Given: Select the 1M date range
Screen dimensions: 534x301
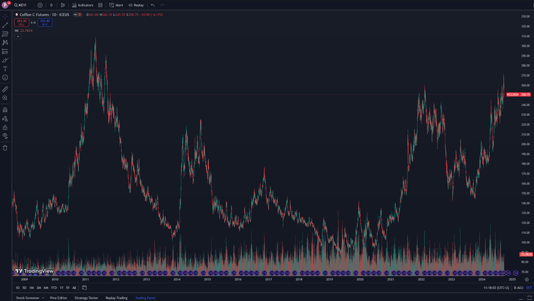Looking at the screenshot, I should pos(31,288).
